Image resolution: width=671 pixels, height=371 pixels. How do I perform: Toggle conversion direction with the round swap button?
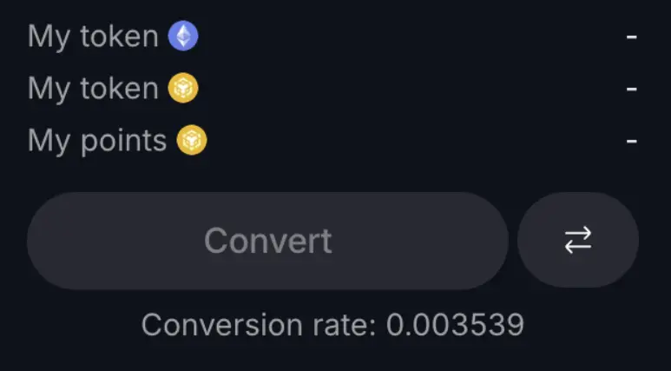[578, 240]
